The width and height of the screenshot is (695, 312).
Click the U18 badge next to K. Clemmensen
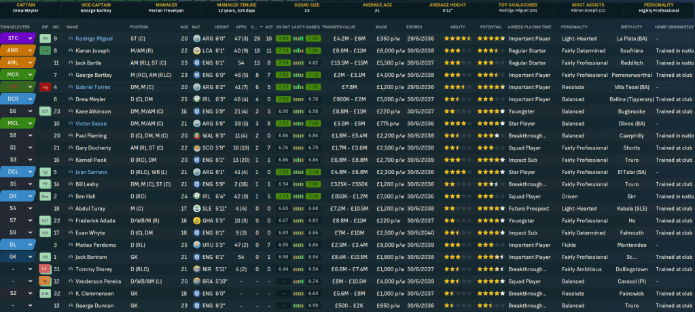tap(46, 294)
